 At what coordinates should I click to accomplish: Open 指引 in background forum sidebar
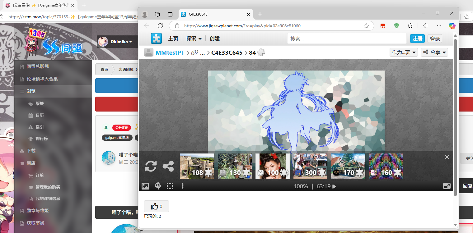pos(40,127)
